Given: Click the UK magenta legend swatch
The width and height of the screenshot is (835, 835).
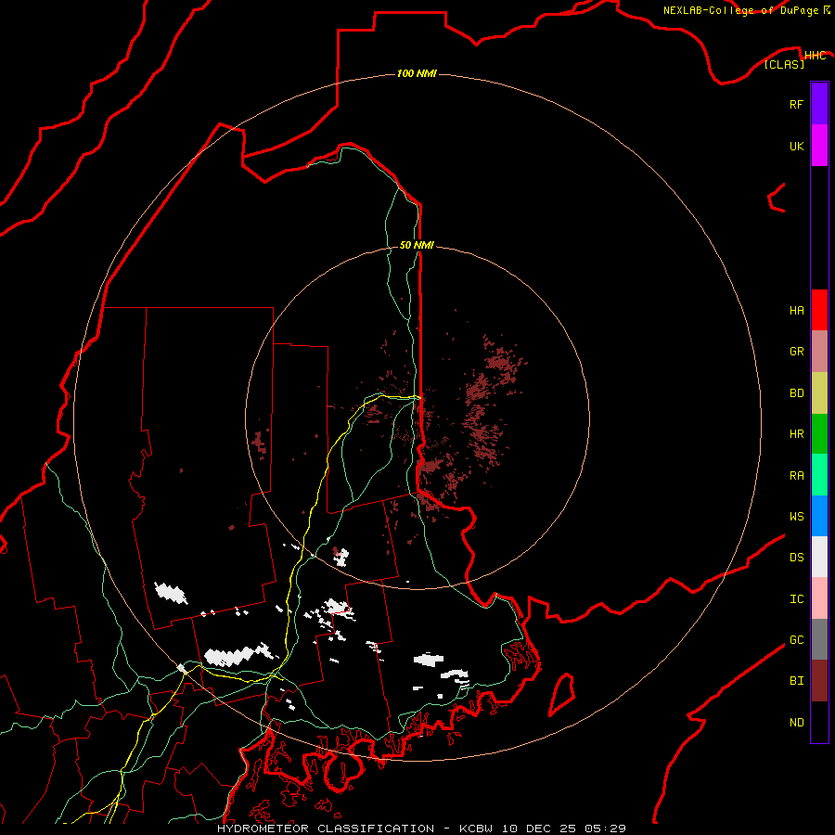Looking at the screenshot, I should [819, 146].
